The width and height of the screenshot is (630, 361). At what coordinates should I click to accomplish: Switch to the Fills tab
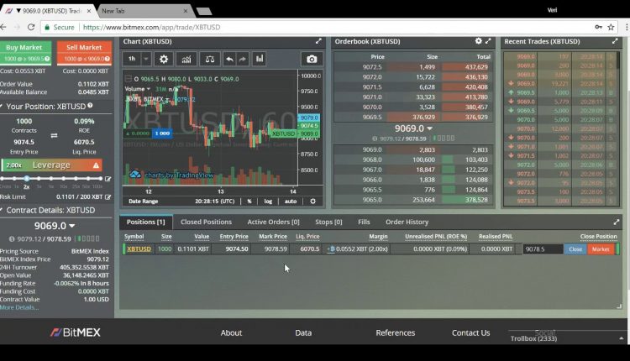coord(364,222)
